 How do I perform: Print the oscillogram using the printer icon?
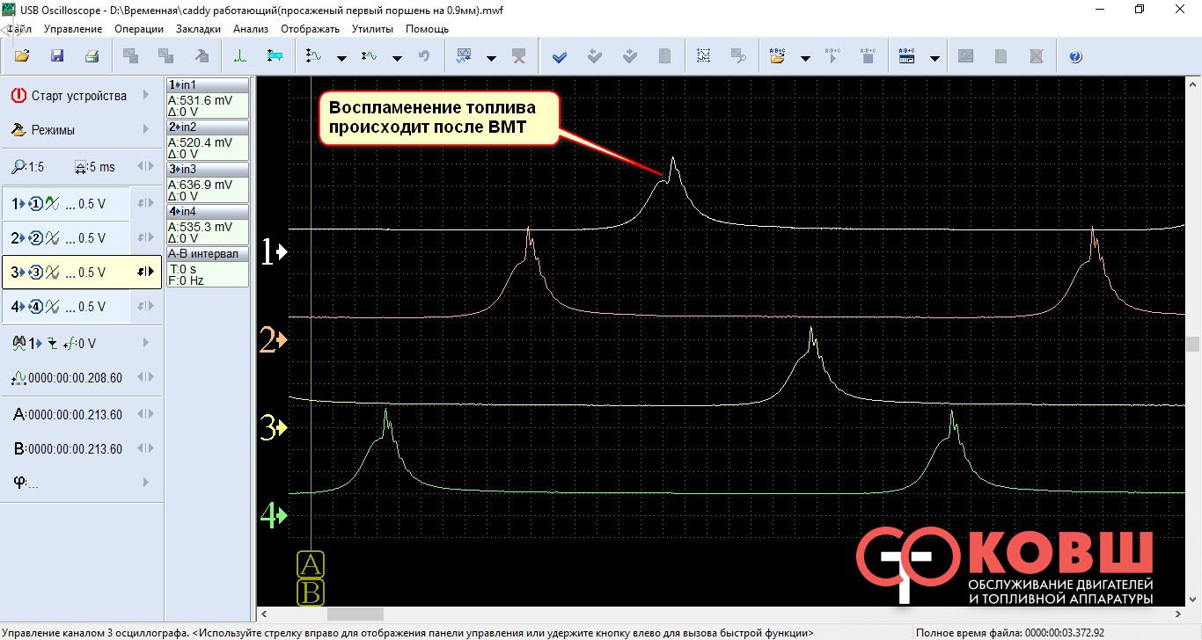tap(92, 56)
